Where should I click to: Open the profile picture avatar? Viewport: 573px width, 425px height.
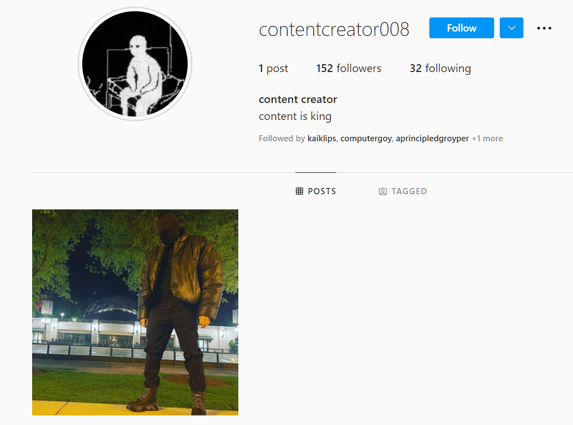click(135, 64)
